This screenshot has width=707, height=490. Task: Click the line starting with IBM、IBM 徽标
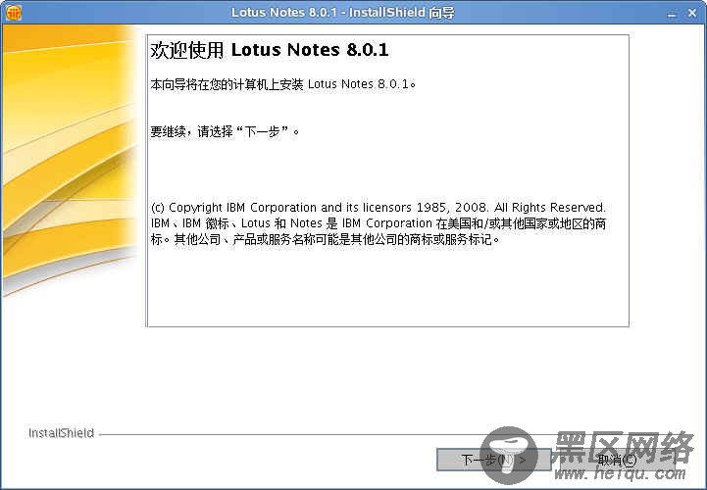click(379, 223)
